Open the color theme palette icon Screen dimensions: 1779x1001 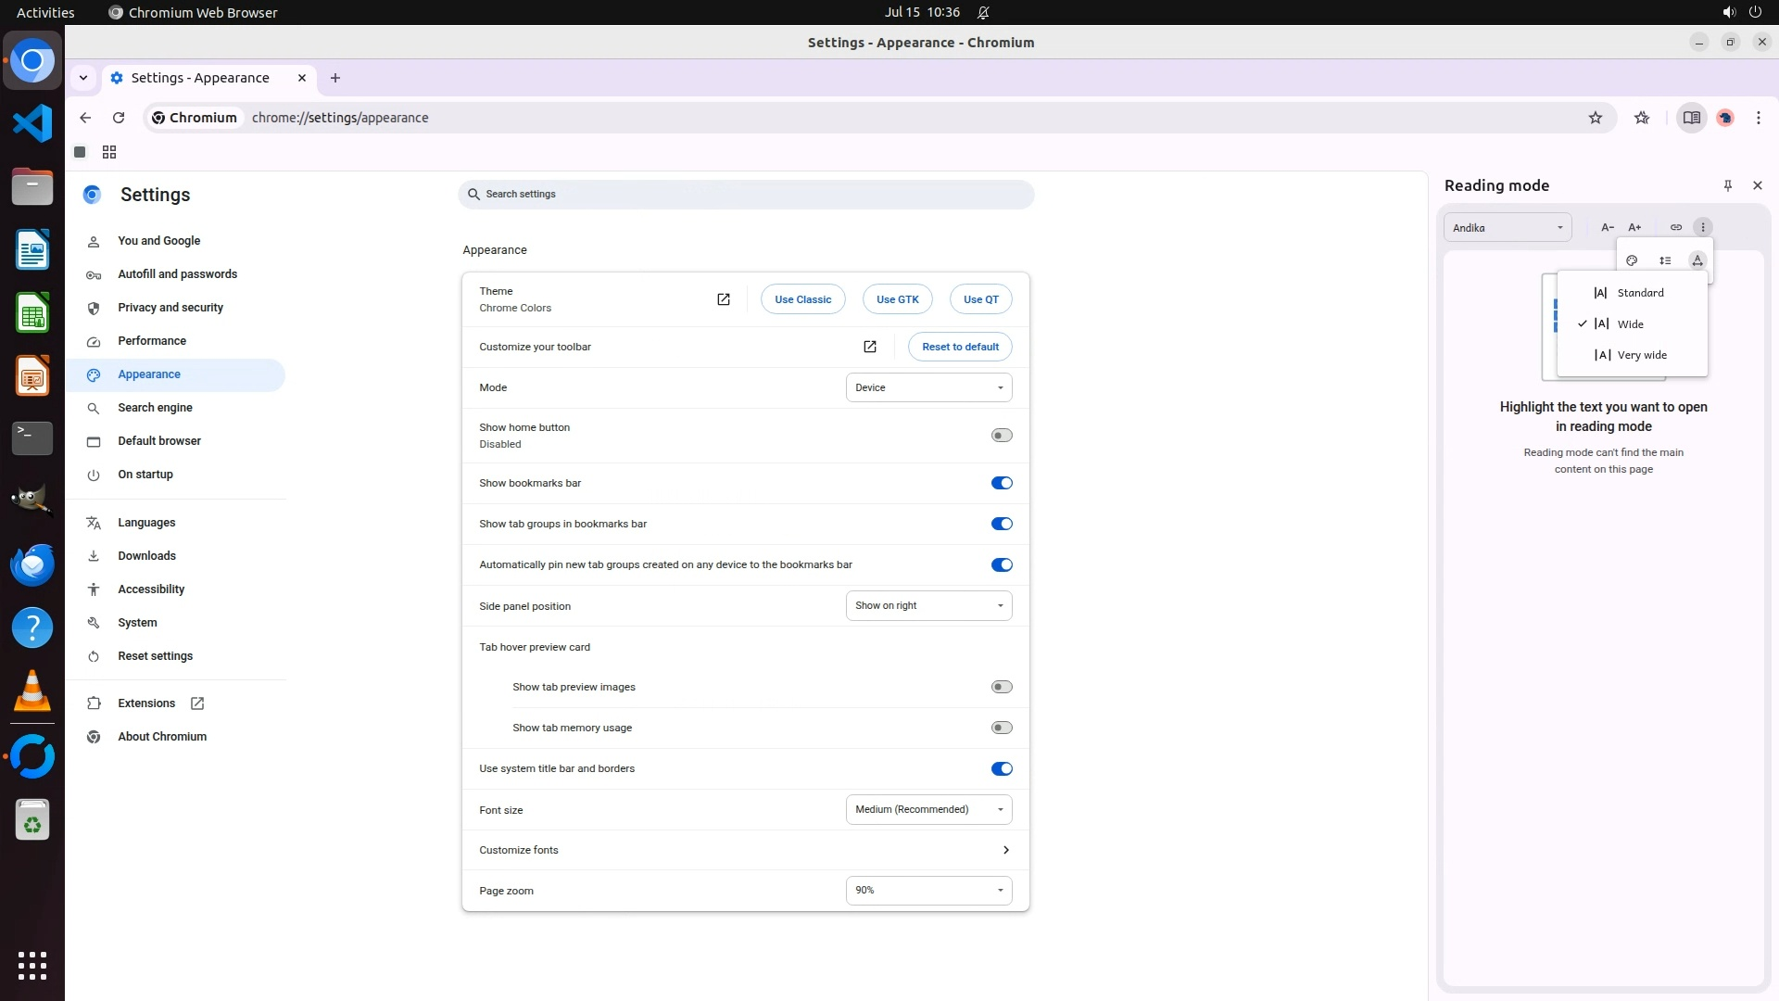point(1632,260)
